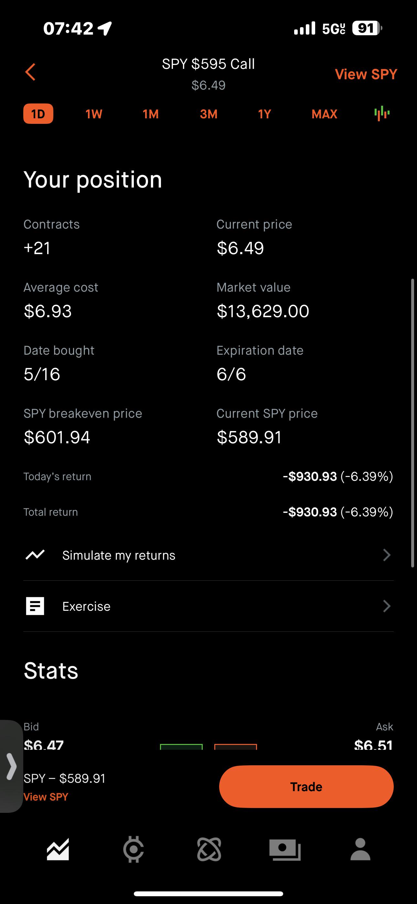
Task: Switch chart to MAX range
Action: point(324,114)
